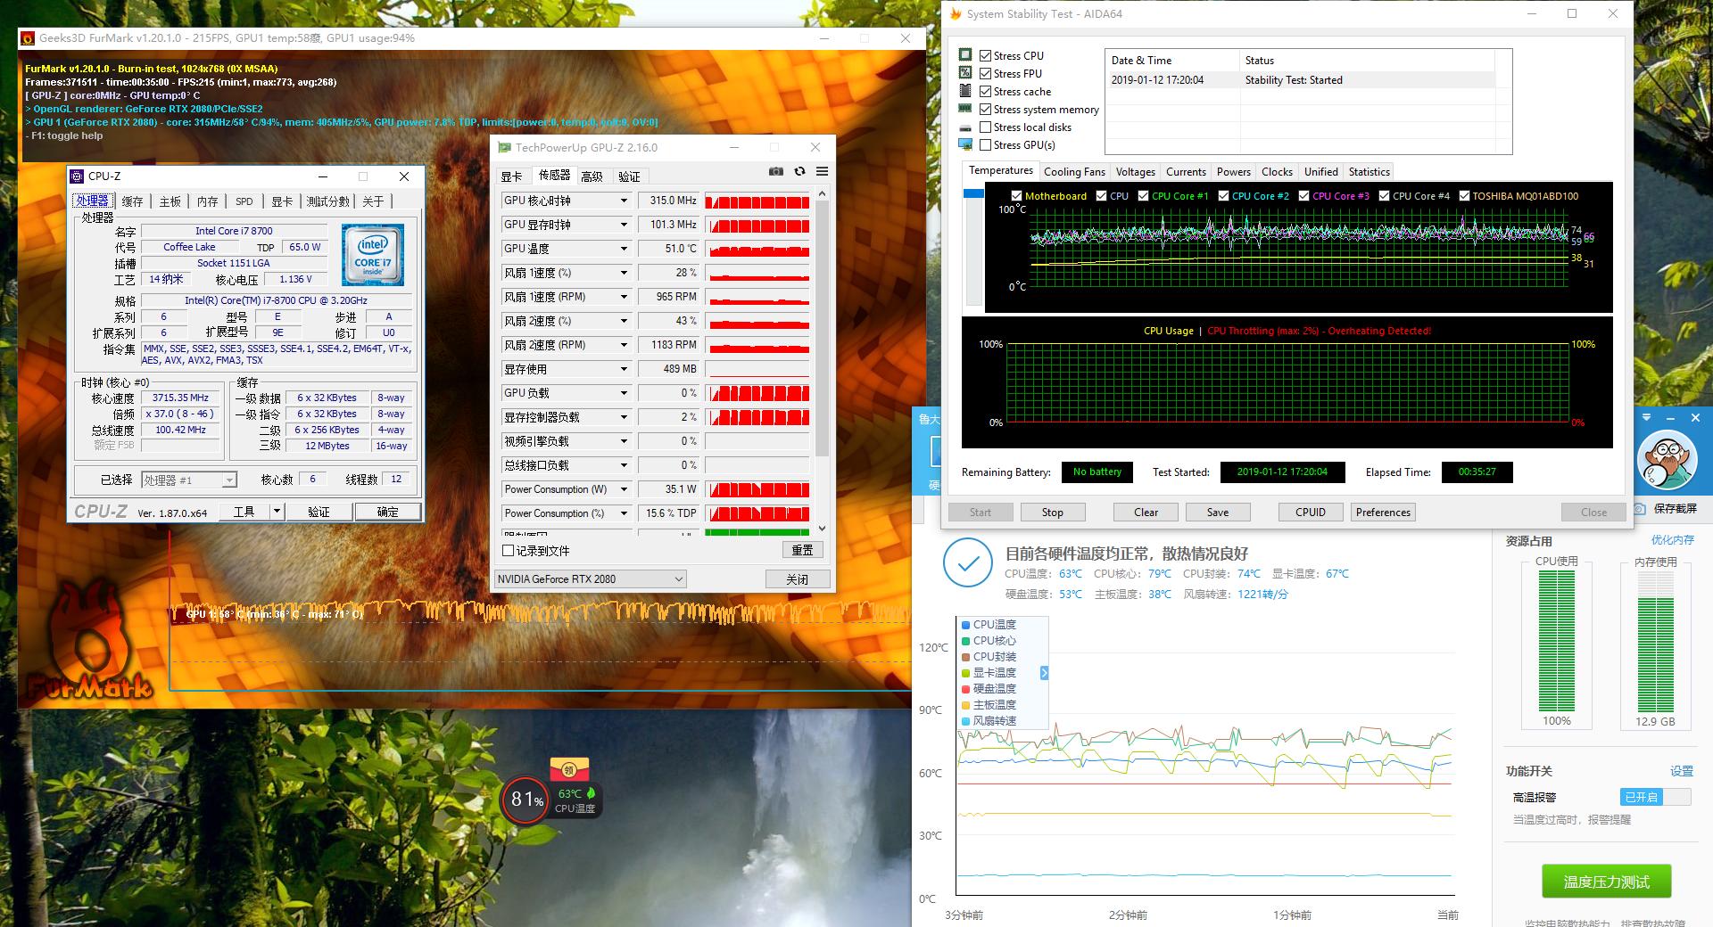Enable Stress GPU(s) checkbox
The width and height of the screenshot is (1713, 927).
point(985,144)
